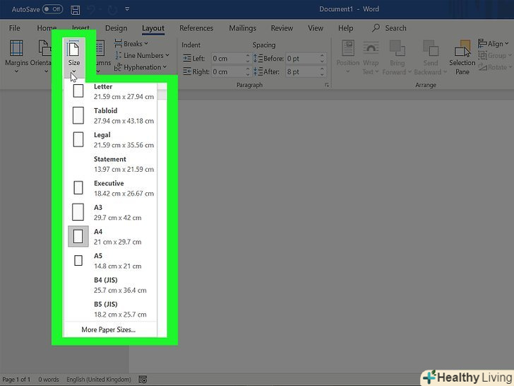Click the Orientation icon
The image size is (514, 386).
[44, 48]
